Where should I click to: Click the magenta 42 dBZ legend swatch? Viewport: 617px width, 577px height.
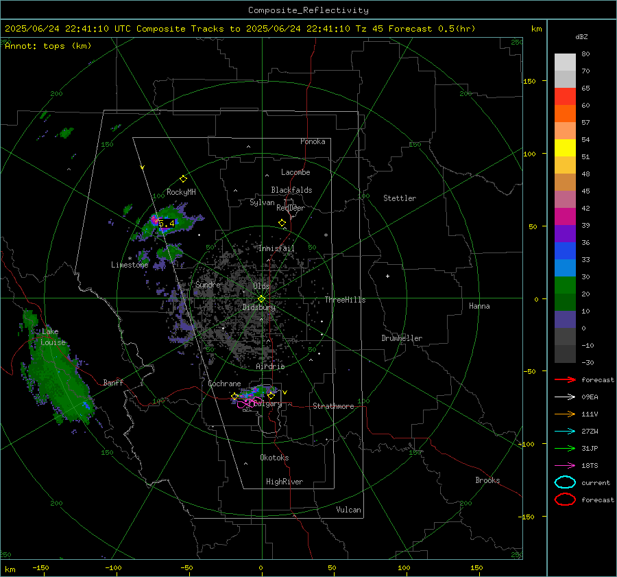pyautogui.click(x=565, y=217)
